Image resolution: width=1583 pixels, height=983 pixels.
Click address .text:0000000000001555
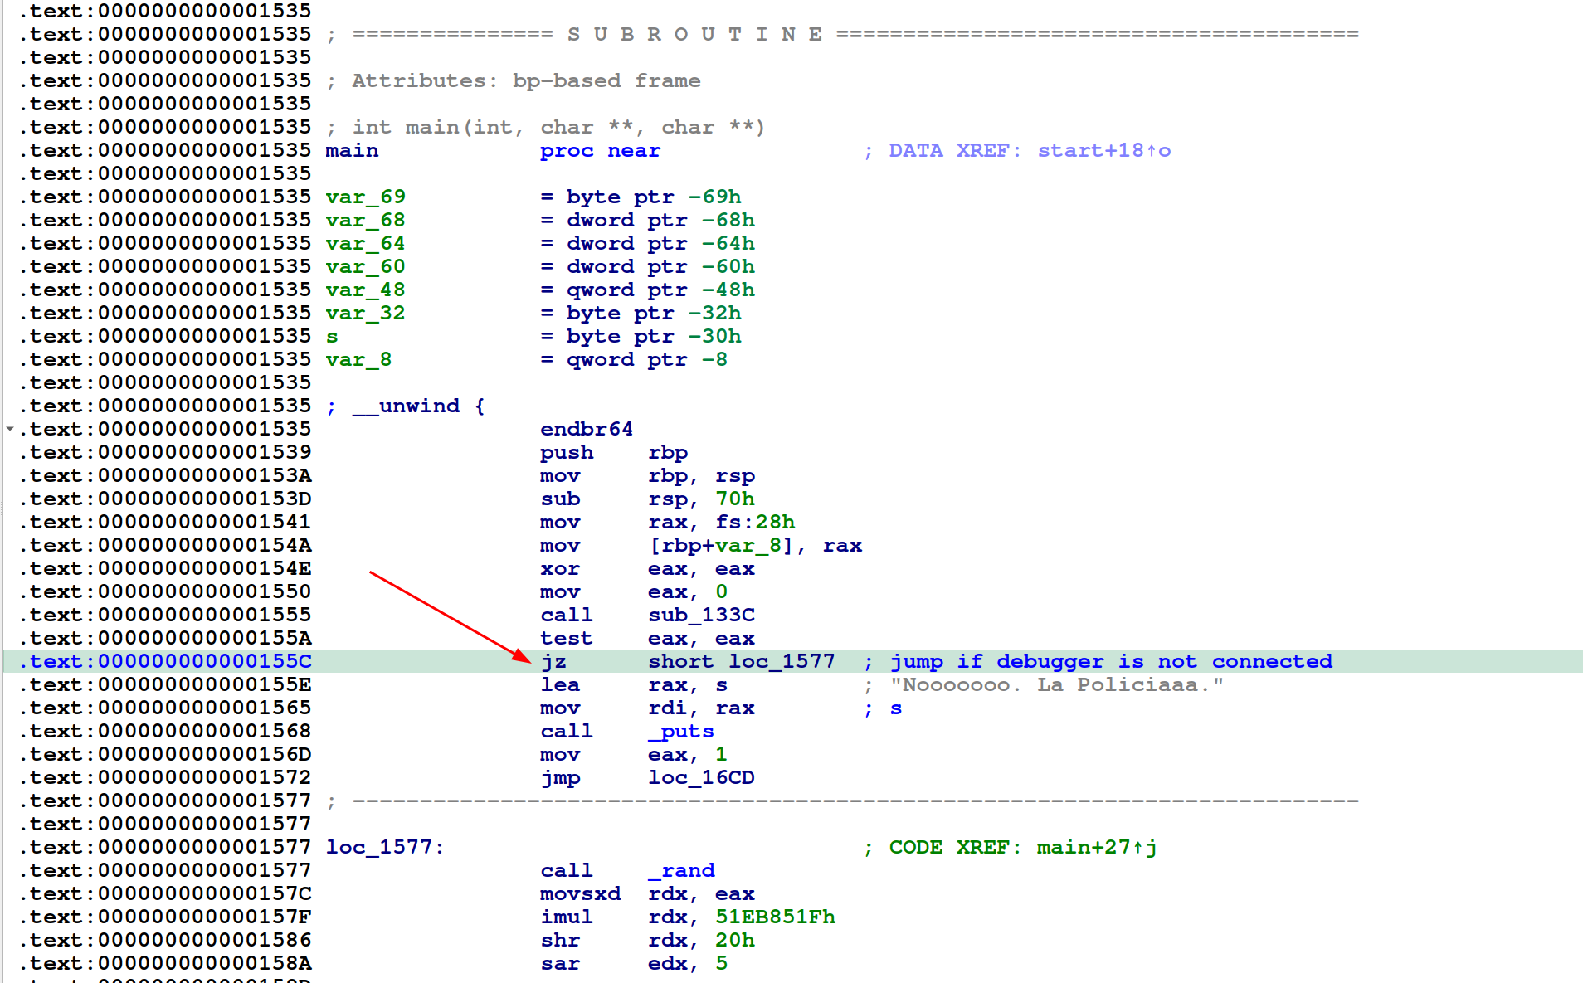point(165,615)
